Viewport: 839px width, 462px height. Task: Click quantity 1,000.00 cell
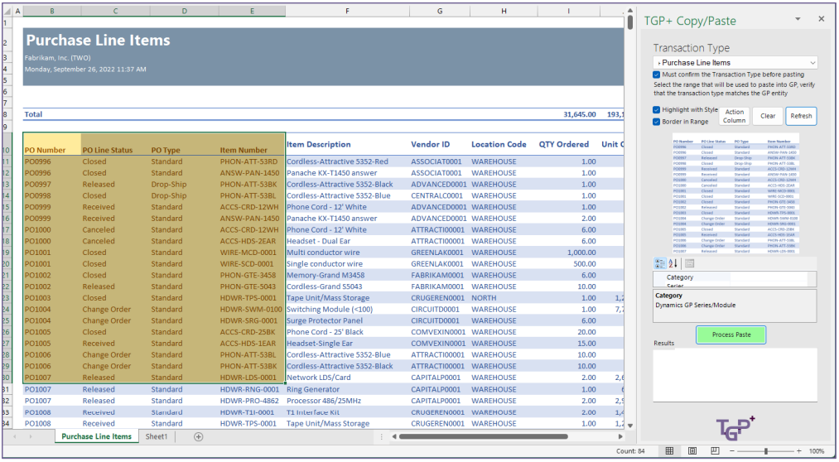(x=568, y=253)
